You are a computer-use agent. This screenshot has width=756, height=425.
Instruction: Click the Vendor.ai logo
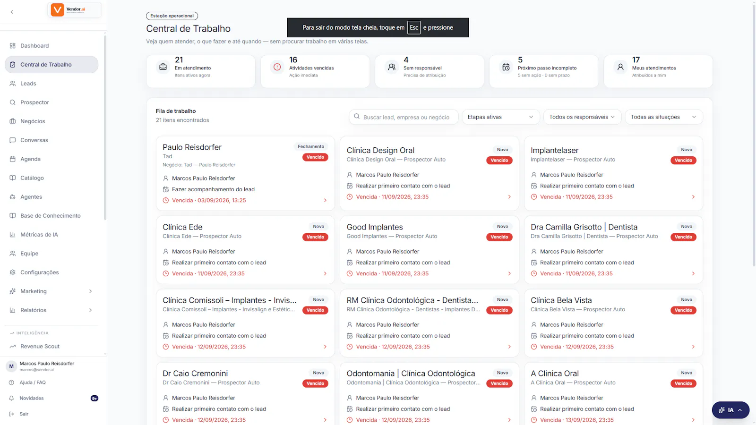coord(75,10)
